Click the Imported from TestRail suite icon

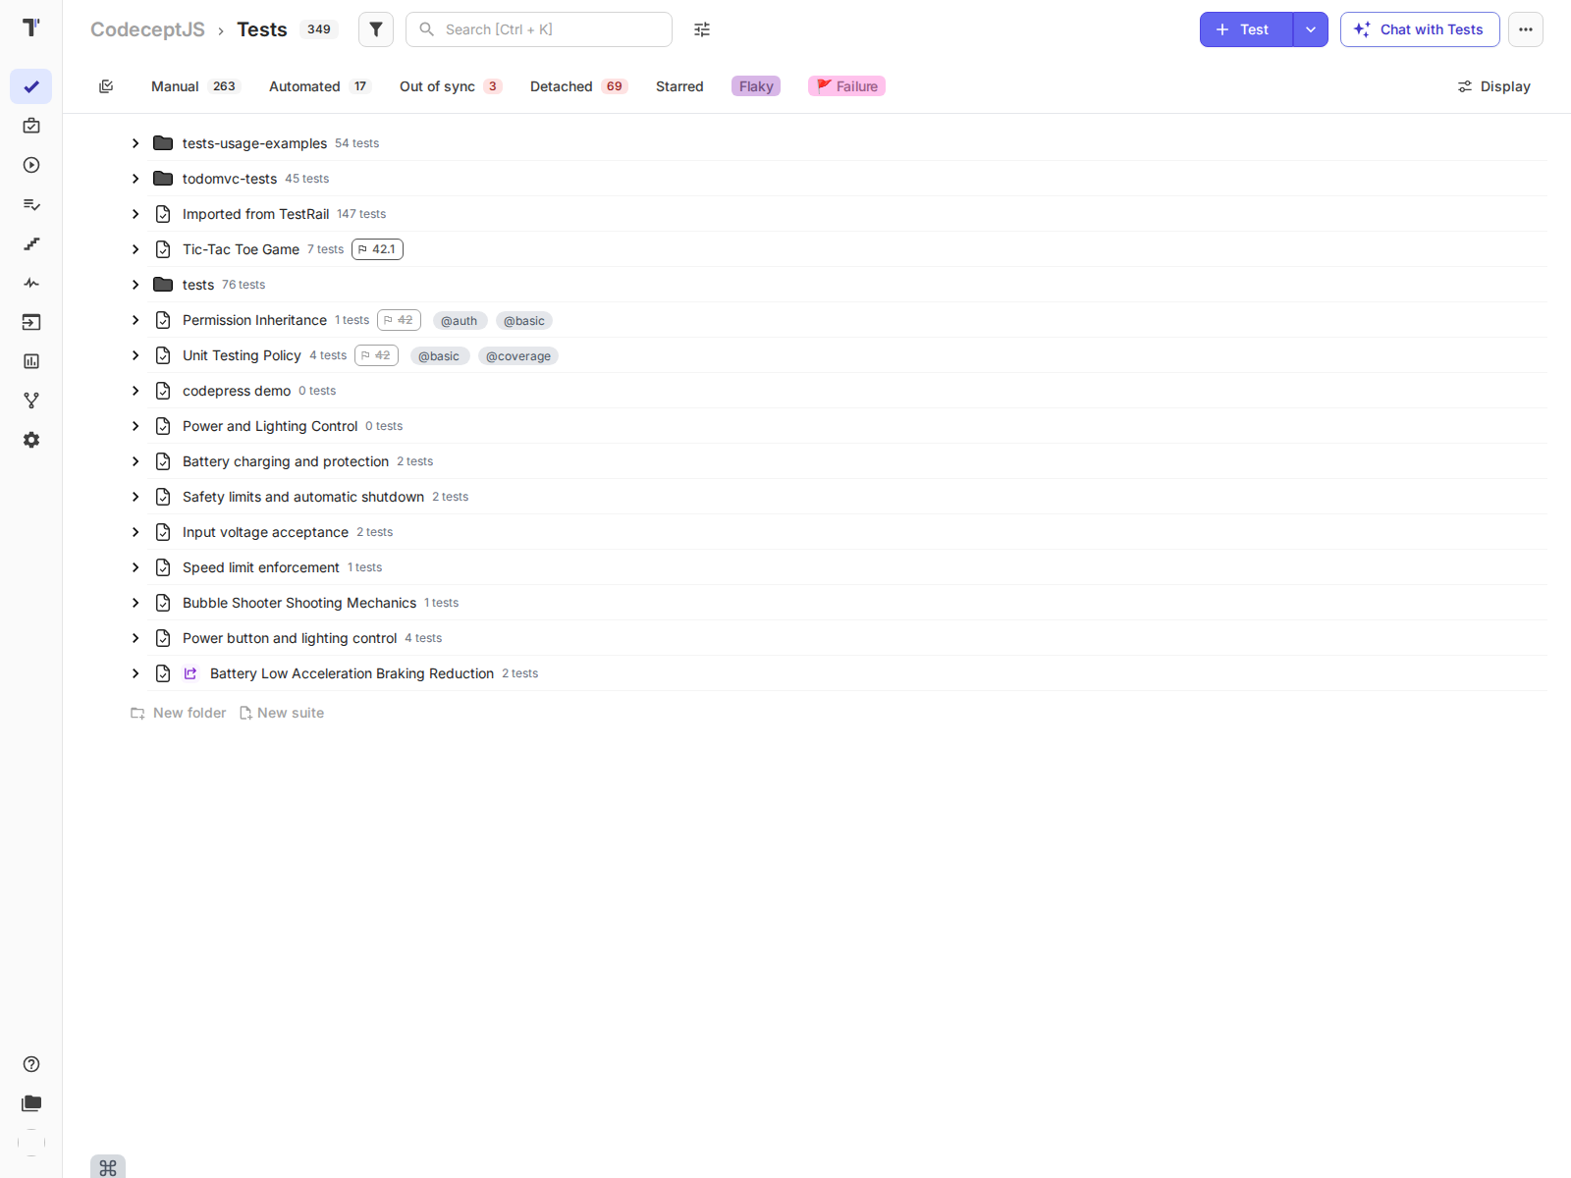[x=163, y=214]
